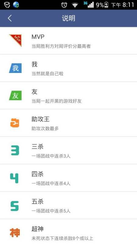
Task: Open the MVP list entry title
Action: click(x=38, y=37)
